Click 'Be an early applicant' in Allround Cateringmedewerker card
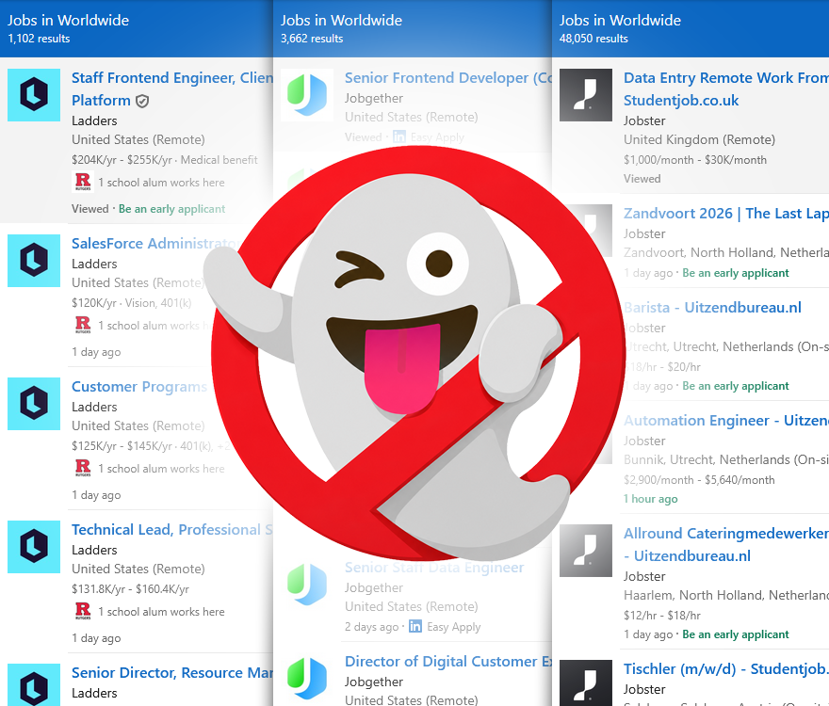Image resolution: width=829 pixels, height=706 pixels. point(736,634)
